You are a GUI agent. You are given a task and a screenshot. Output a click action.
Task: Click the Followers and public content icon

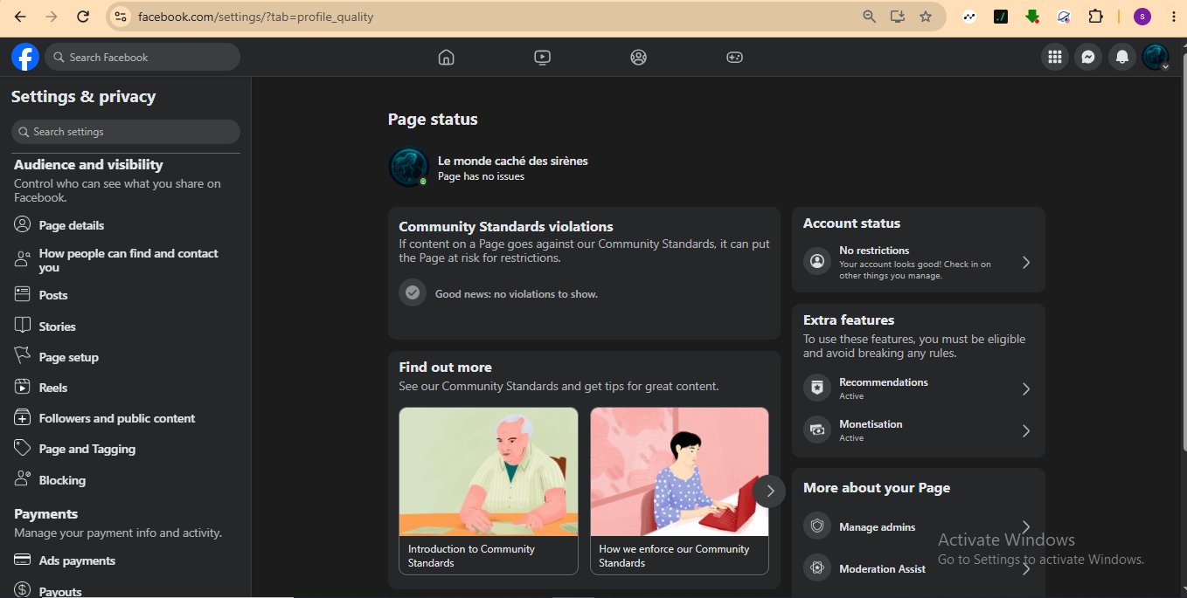(x=23, y=417)
